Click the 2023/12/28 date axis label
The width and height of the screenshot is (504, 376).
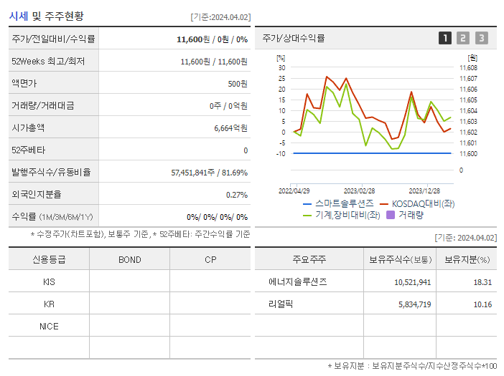pos(424,191)
